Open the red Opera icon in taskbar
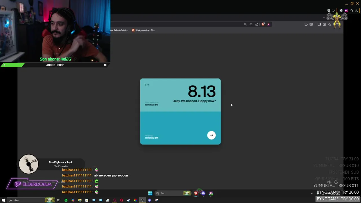 [122, 200]
